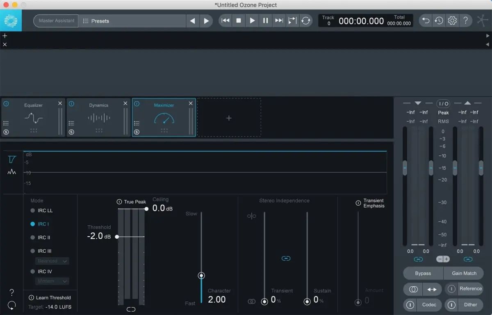Image resolution: width=492 pixels, height=315 pixels.
Task: Stop playback
Action: click(x=239, y=21)
